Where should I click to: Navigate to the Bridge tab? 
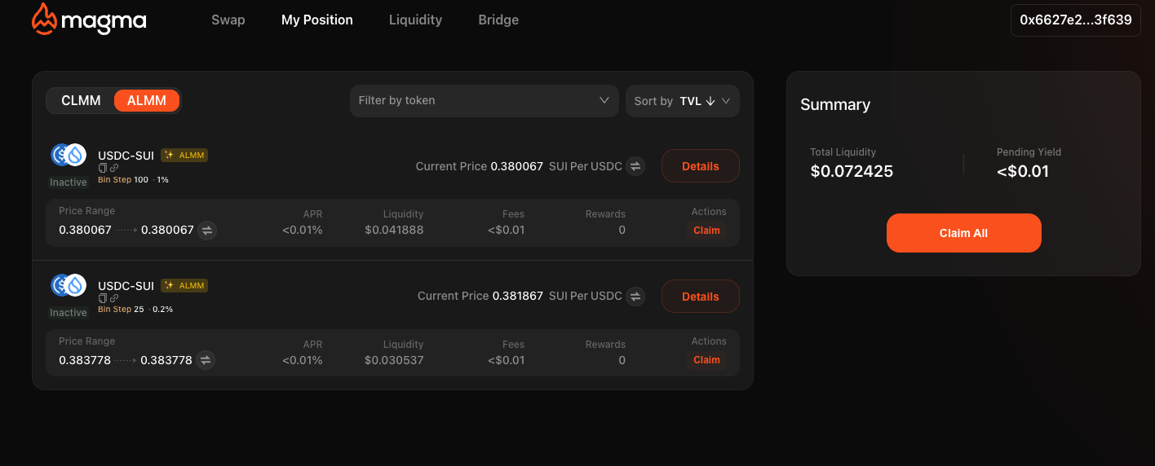point(498,20)
